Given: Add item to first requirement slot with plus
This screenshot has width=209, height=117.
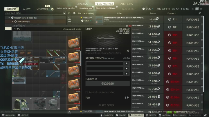Looking at the screenshot, I should click(x=127, y=63).
